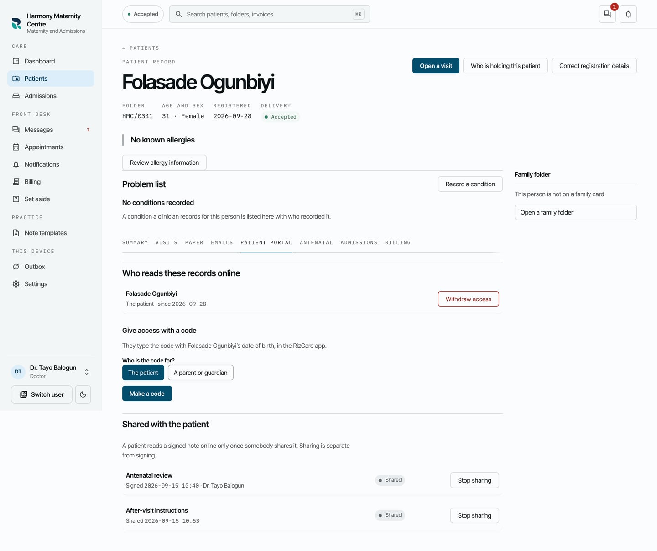Select the Patient Portal tab

pyautogui.click(x=266, y=242)
